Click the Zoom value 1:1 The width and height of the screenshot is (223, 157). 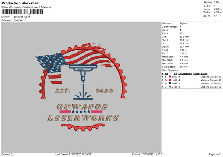pos(216,16)
